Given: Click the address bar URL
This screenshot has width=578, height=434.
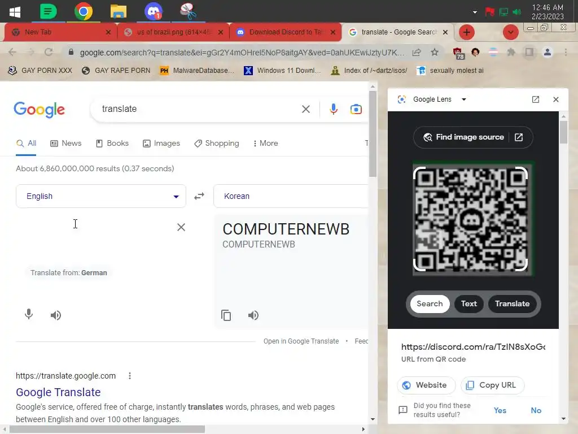Looking at the screenshot, I should pyautogui.click(x=242, y=53).
